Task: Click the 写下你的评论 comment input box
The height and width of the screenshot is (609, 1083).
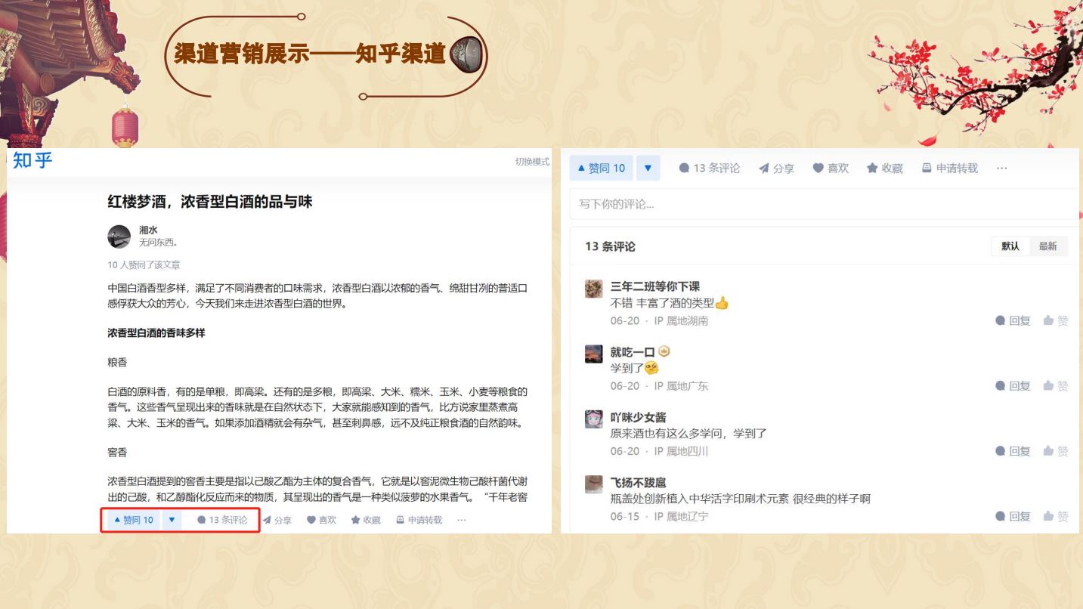Action: tap(824, 204)
